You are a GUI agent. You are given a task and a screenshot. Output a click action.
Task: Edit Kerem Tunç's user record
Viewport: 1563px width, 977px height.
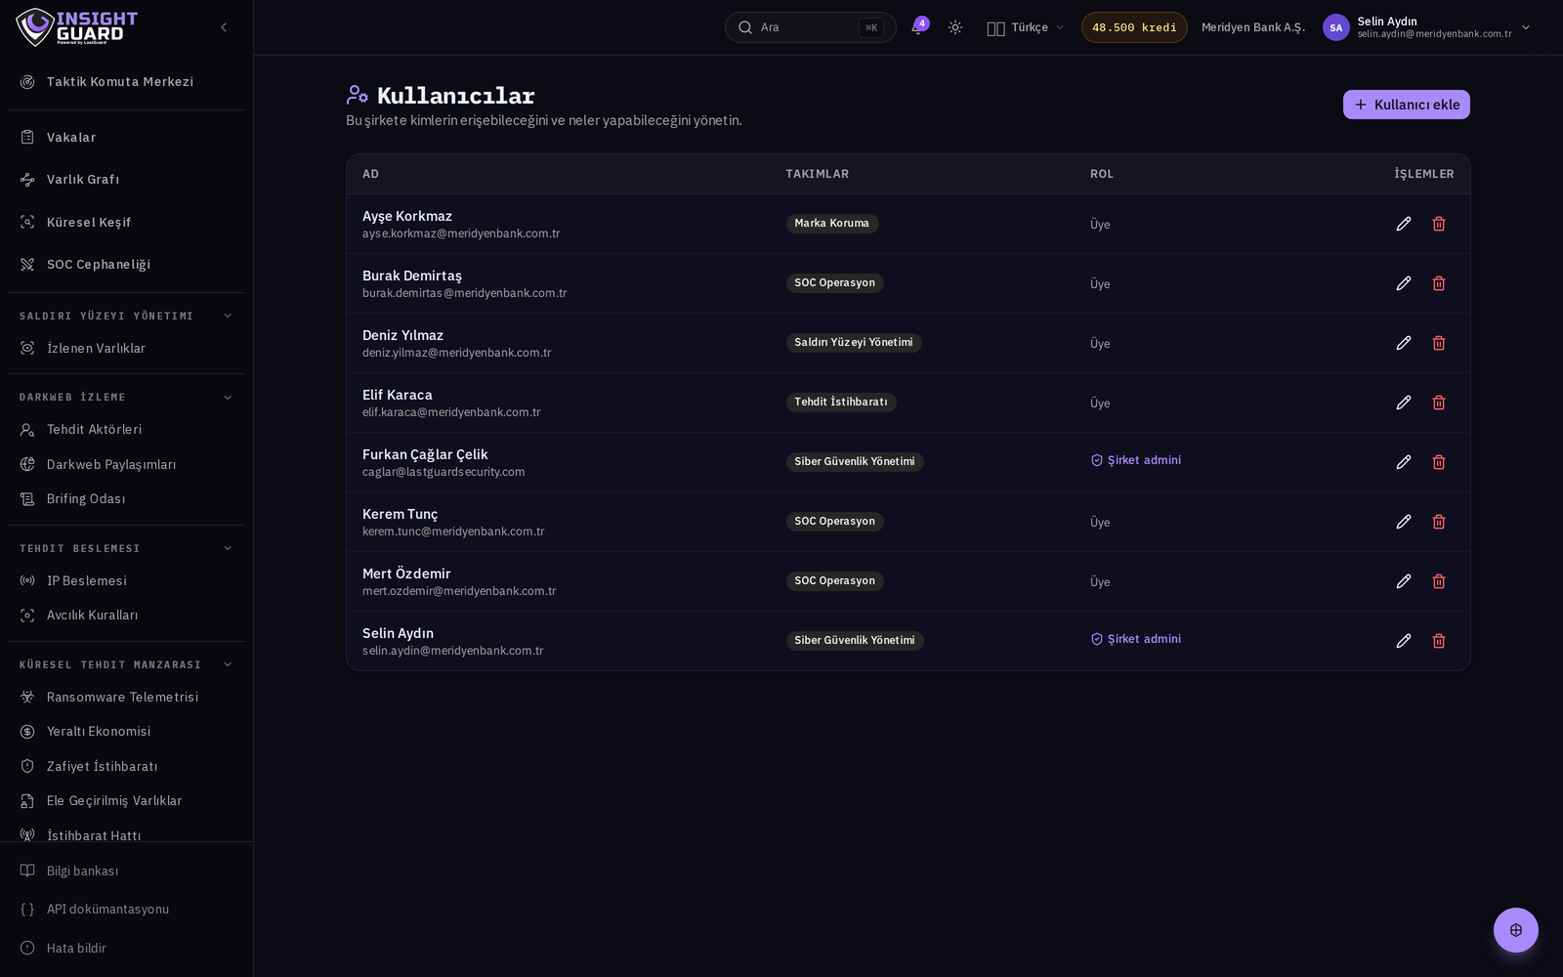click(x=1404, y=522)
